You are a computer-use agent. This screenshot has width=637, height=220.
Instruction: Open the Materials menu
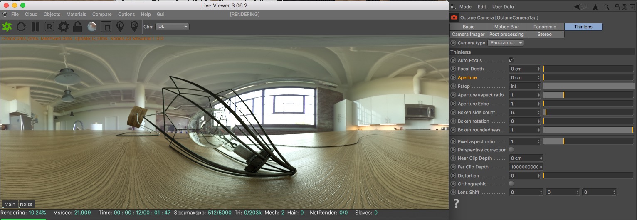coord(77,14)
